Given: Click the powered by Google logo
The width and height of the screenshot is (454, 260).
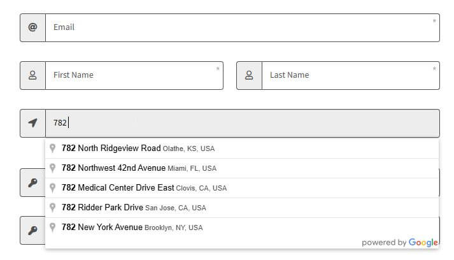Looking at the screenshot, I should pos(400,242).
